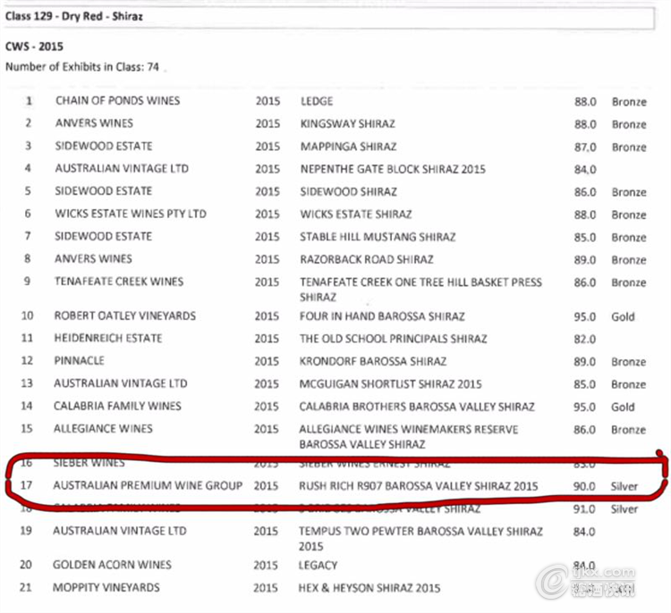Viewport: 671px width, 613px height.
Task: Select "SIDEWOOD SHIRAZ" wine name
Action: 348,192
